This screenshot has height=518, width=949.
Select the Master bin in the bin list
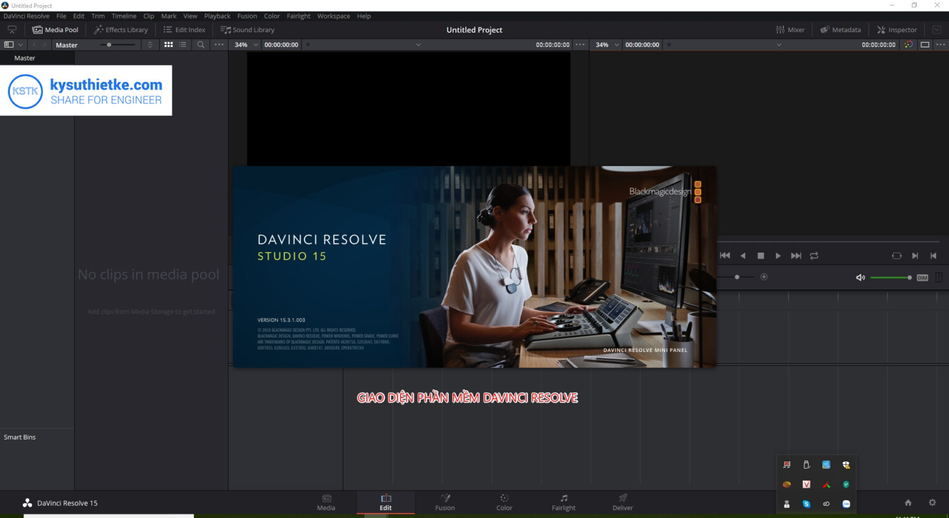coord(25,58)
